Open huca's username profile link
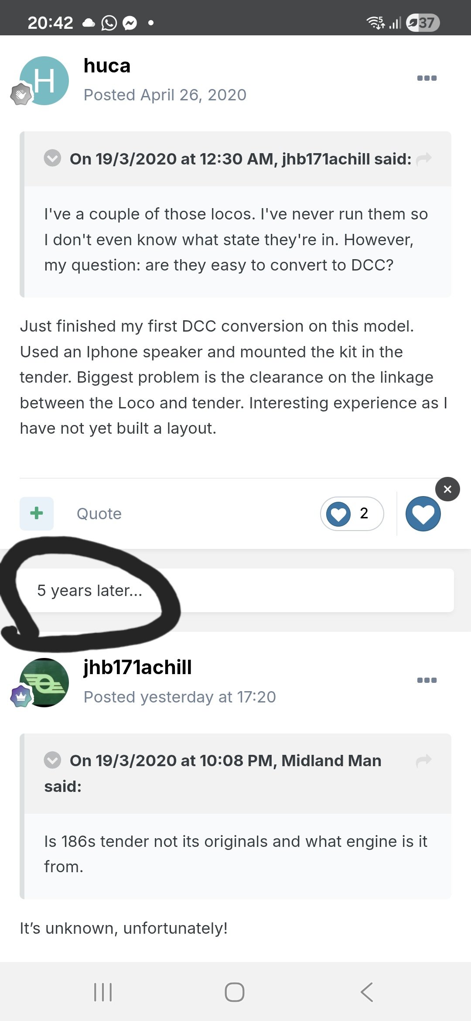Image resolution: width=471 pixels, height=1021 pixels. click(107, 66)
